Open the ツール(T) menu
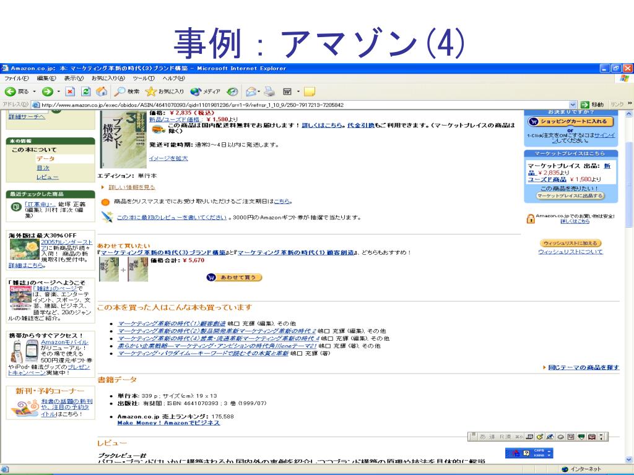Screen dimensions: 634x475 [144, 79]
